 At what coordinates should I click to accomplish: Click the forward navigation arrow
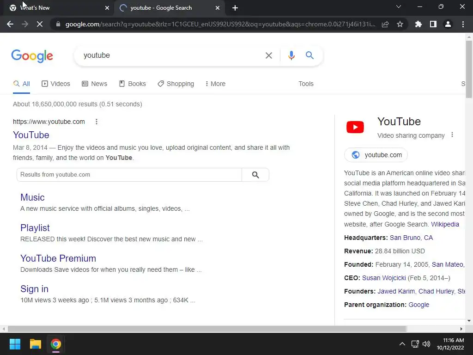pyautogui.click(x=25, y=24)
